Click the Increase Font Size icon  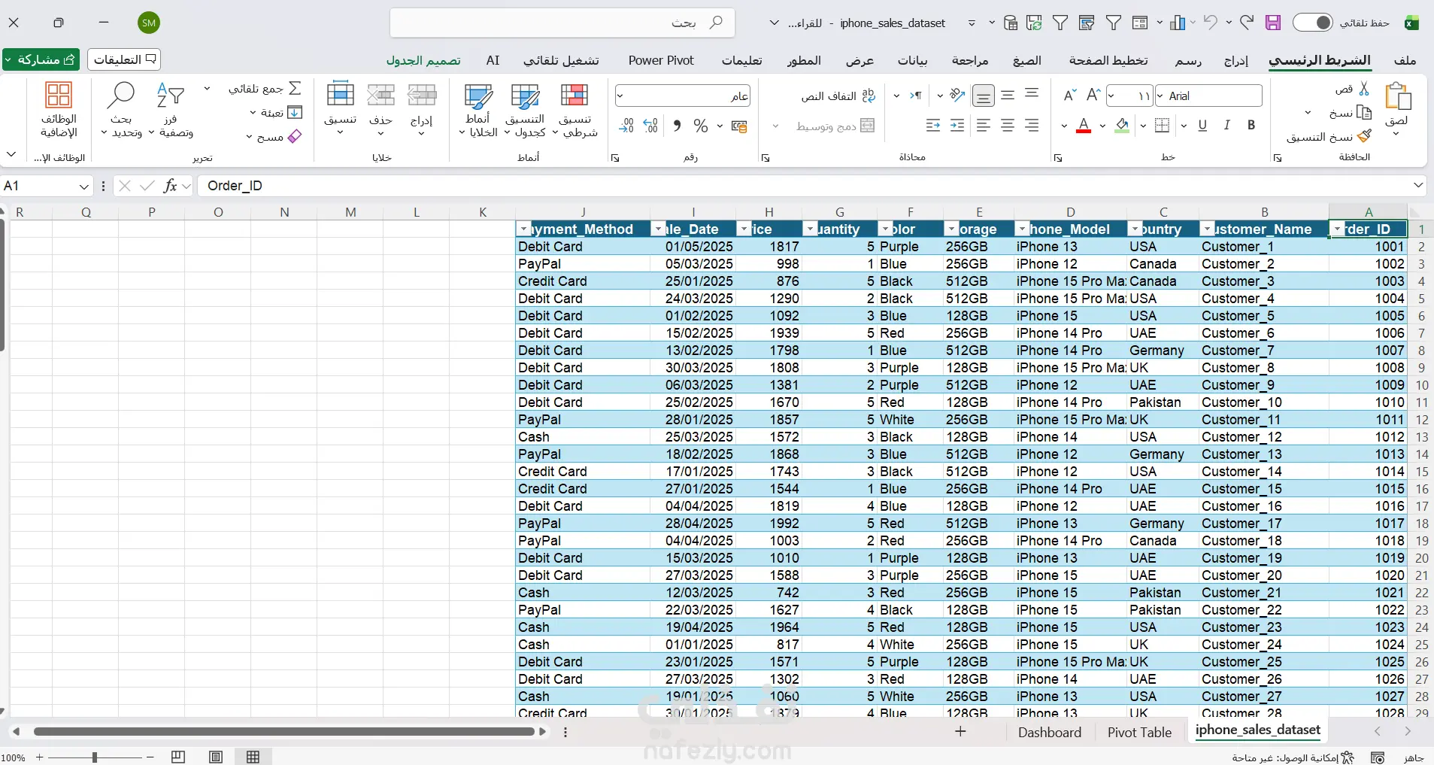click(1093, 95)
